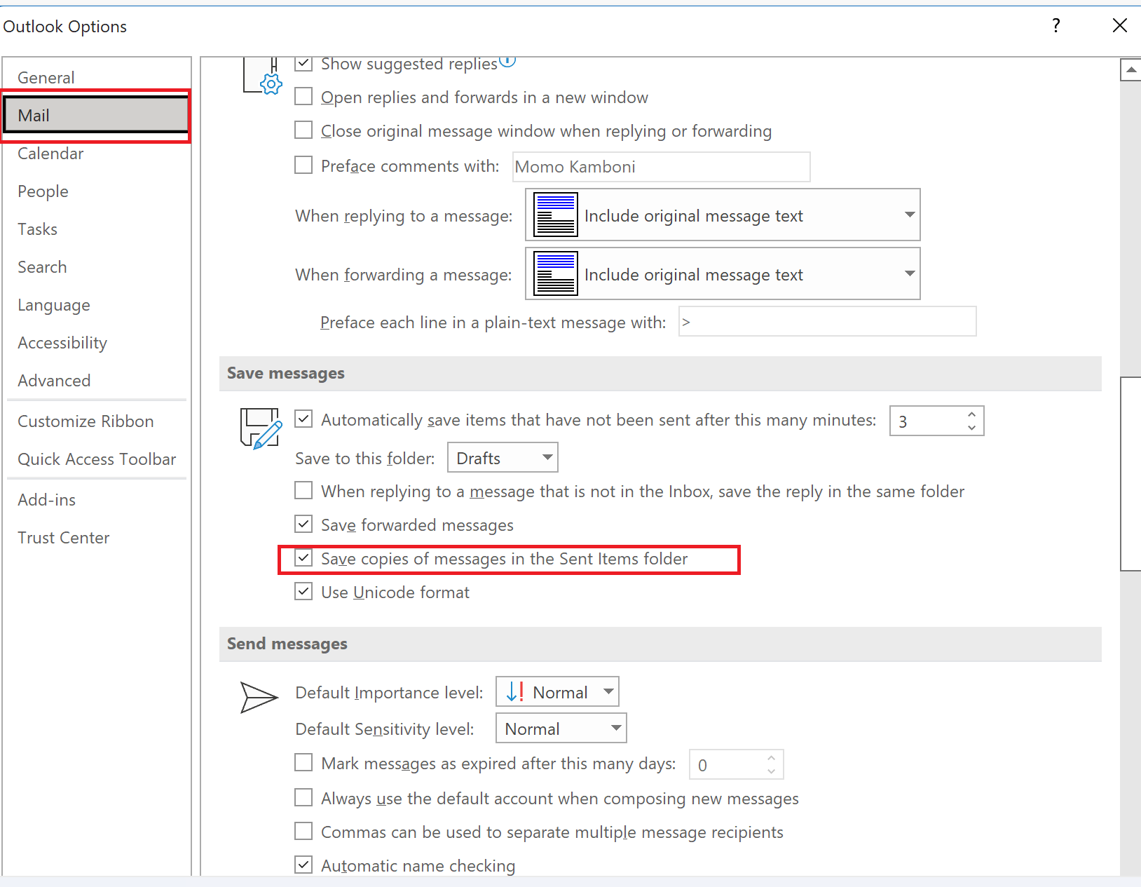1141x887 pixels.
Task: Enable commas to separate multiple recipients
Action: (303, 831)
